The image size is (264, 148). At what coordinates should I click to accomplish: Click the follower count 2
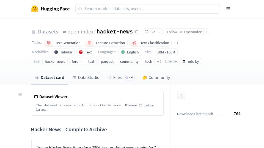pyautogui.click(x=206, y=32)
